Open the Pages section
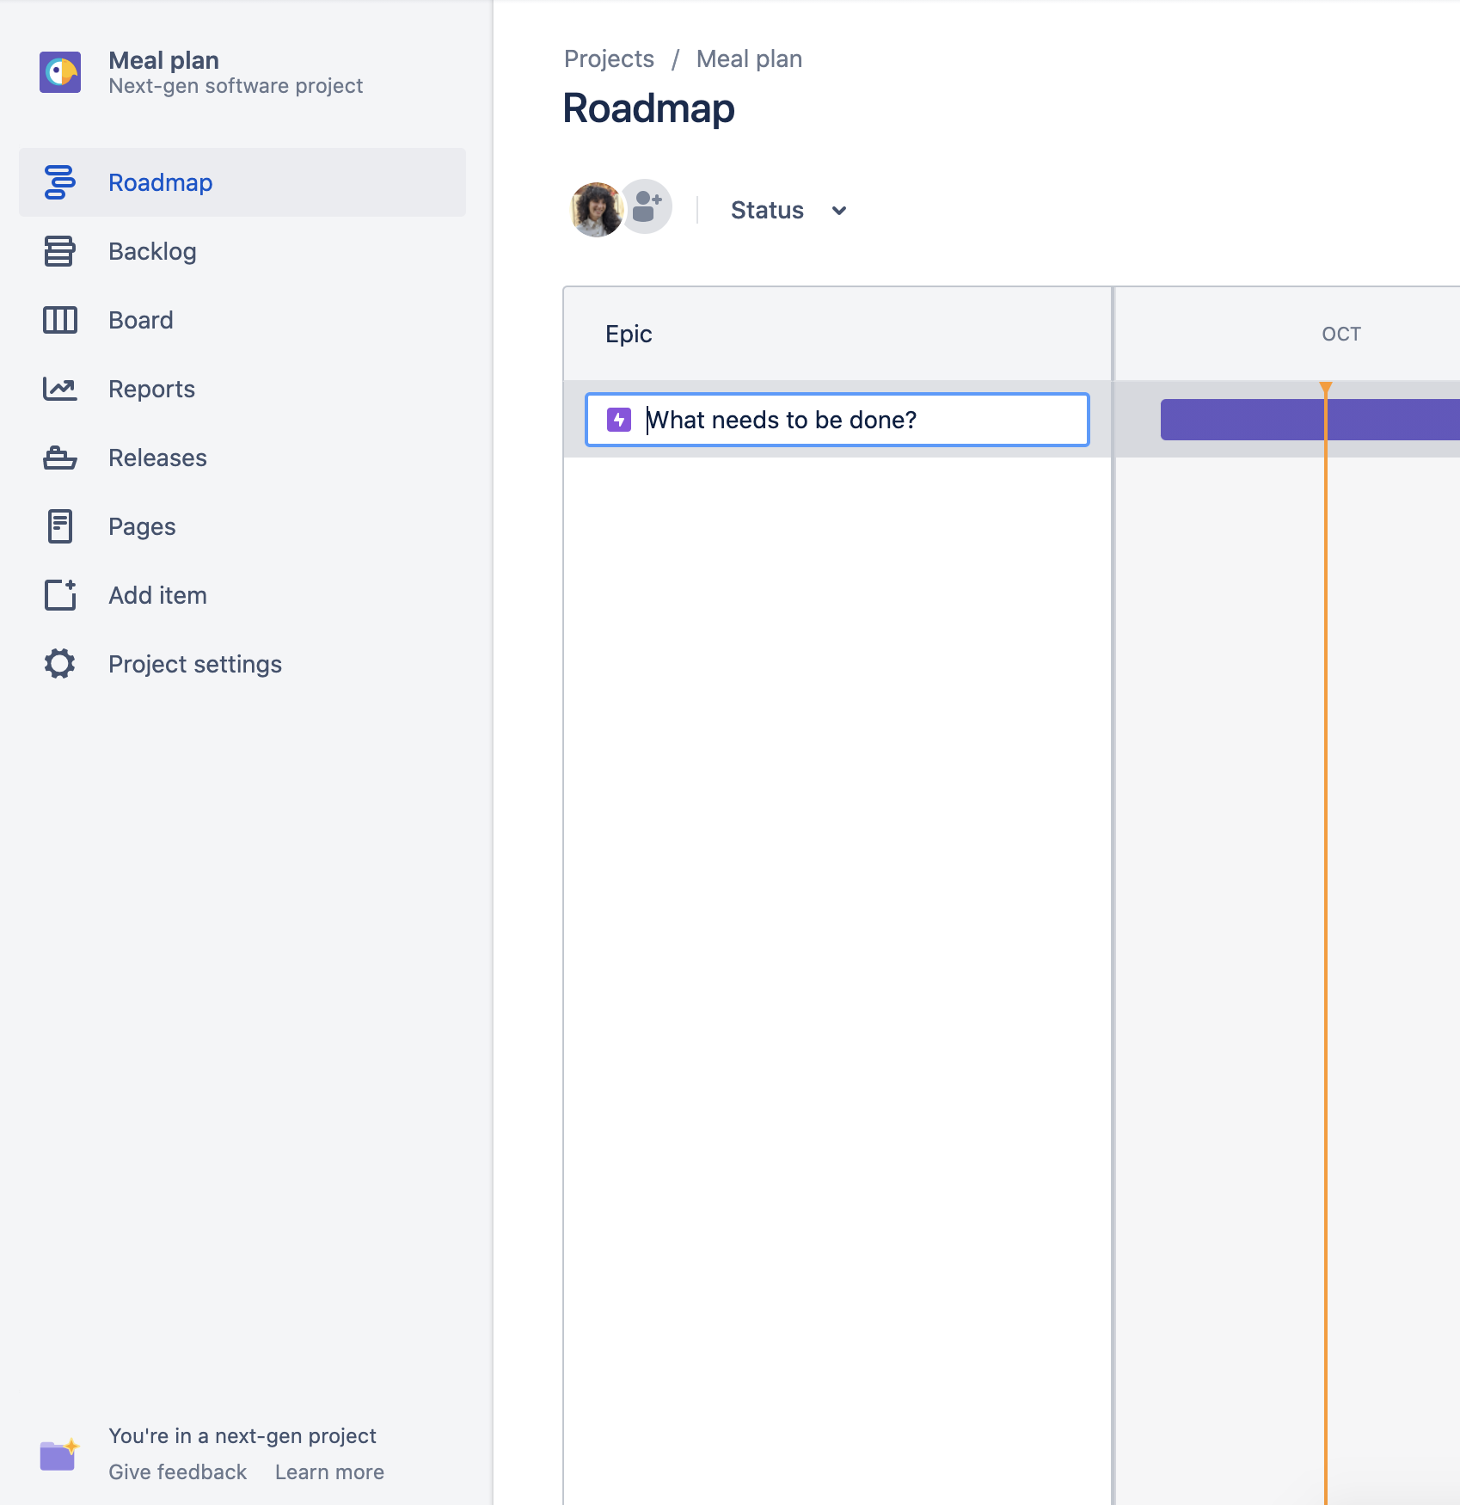The width and height of the screenshot is (1460, 1505). (141, 526)
